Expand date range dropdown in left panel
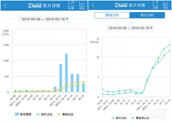 click(x=44, y=19)
